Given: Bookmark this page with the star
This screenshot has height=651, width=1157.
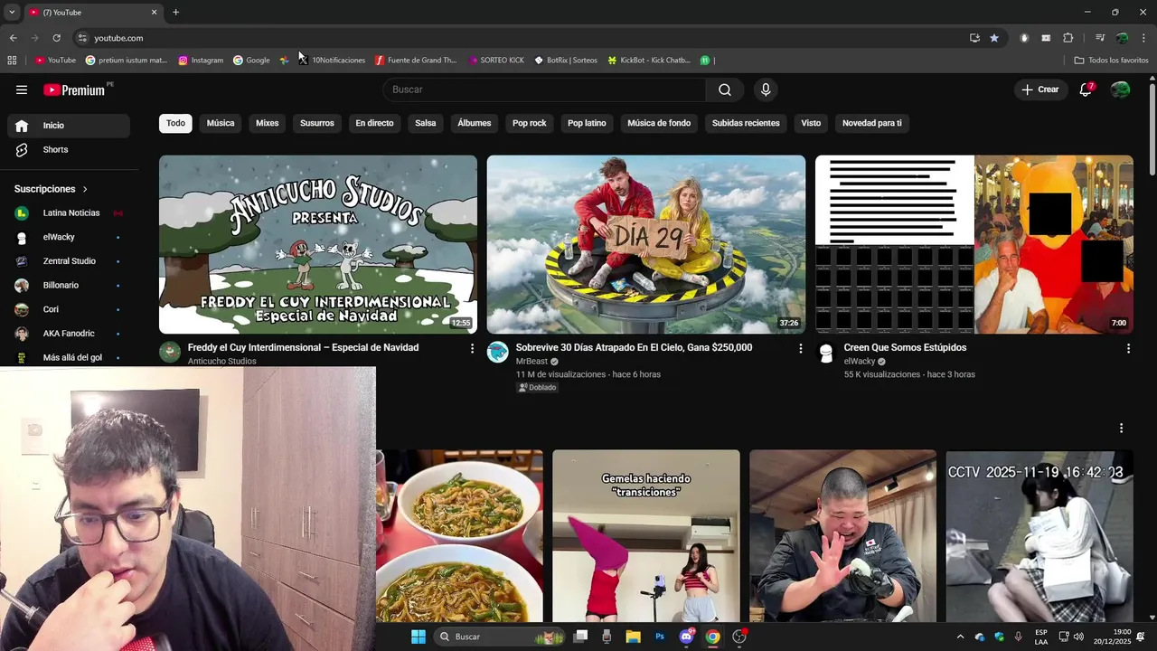Looking at the screenshot, I should (994, 38).
